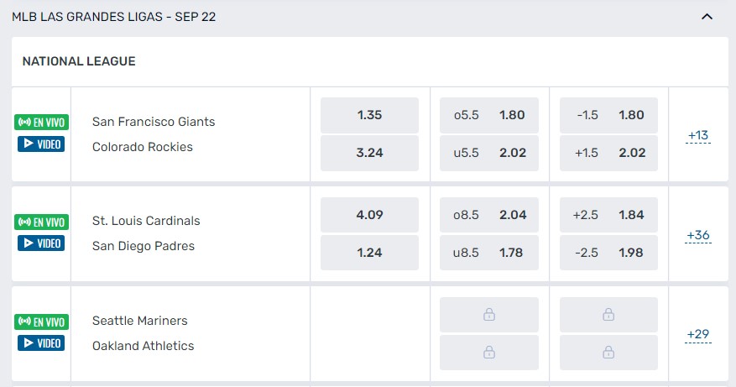Screen dimensions: 736x387
Task: Show +29 more markets for Mariners game
Action: coord(697,334)
